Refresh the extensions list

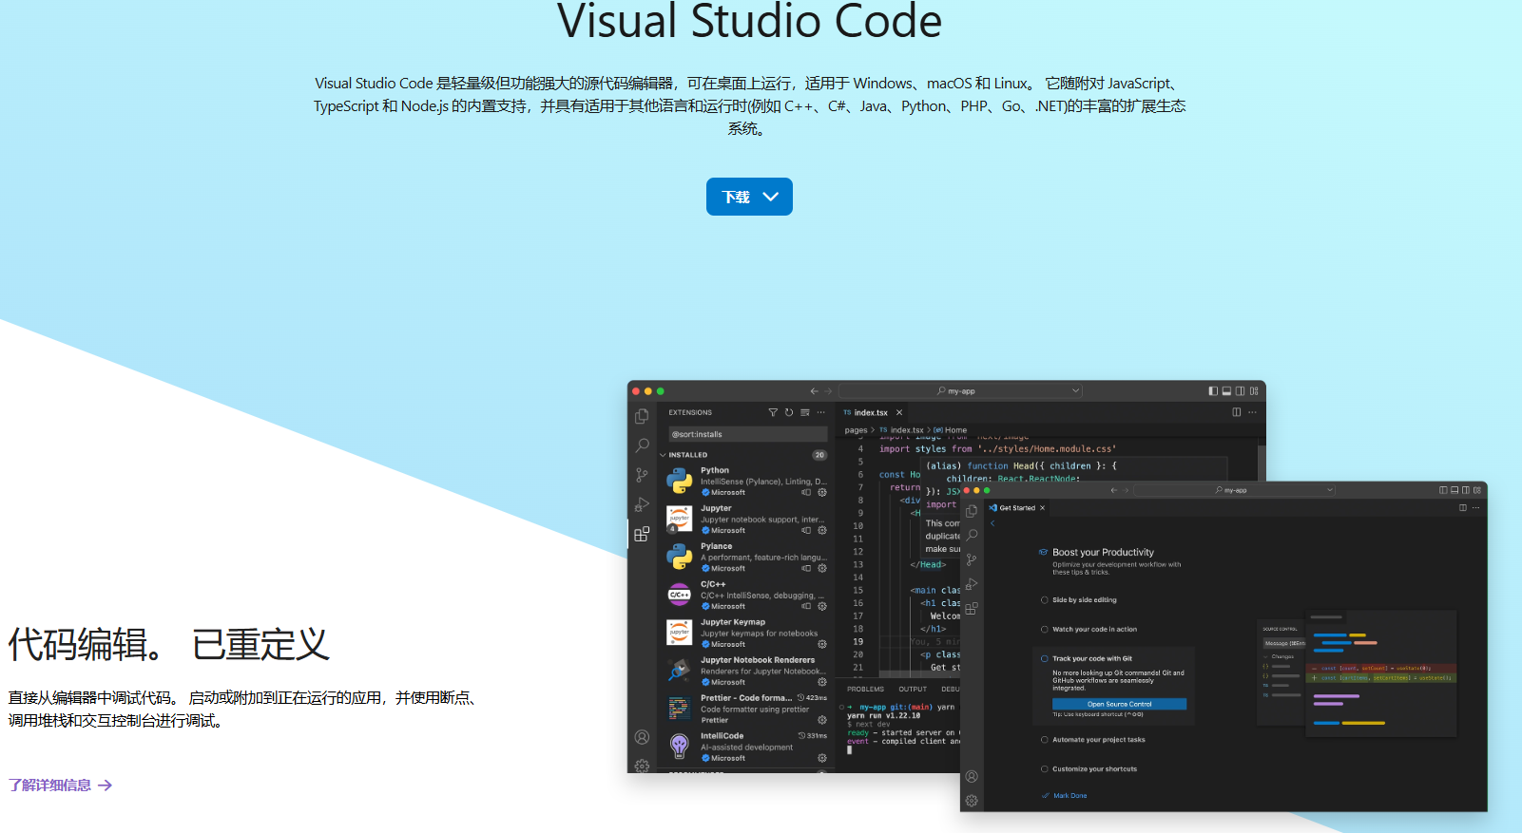pos(789,412)
